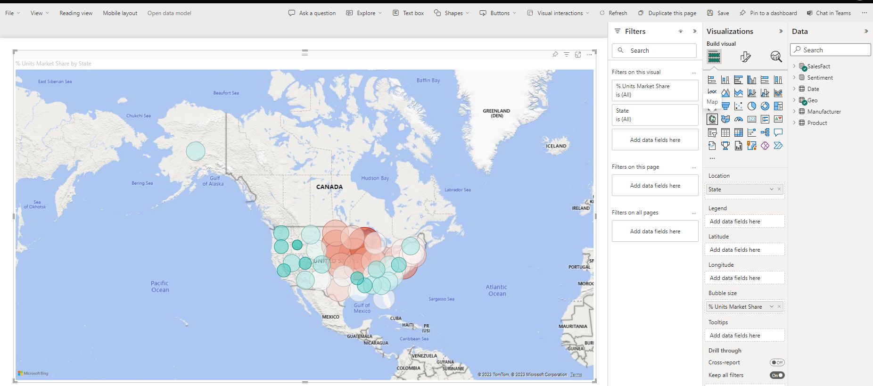
Task: Click the Filters pane Search box
Action: coord(654,50)
